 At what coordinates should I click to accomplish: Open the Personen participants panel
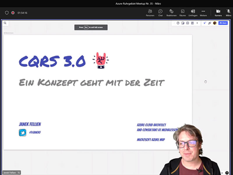(x=150, y=13)
